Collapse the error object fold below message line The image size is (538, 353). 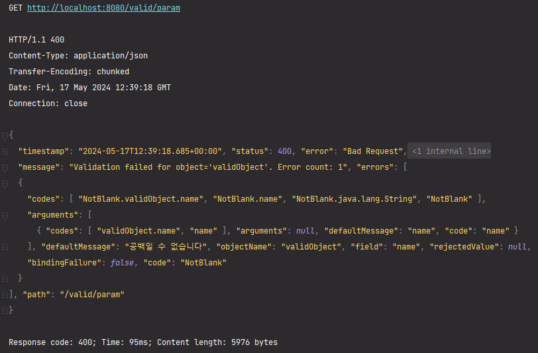click(5, 184)
